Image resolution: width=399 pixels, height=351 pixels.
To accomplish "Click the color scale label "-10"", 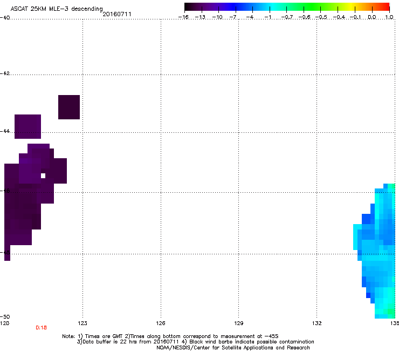I will [x=217, y=17].
